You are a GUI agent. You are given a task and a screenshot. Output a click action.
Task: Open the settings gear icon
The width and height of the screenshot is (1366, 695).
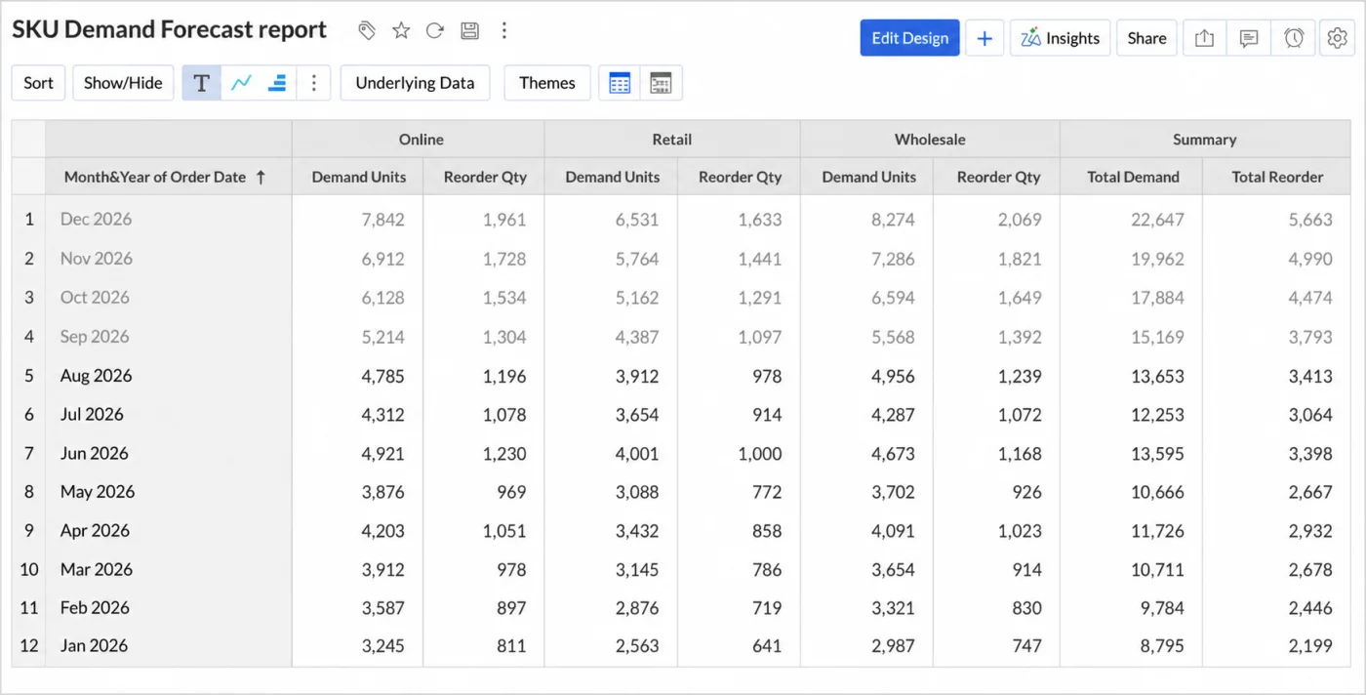click(1337, 38)
